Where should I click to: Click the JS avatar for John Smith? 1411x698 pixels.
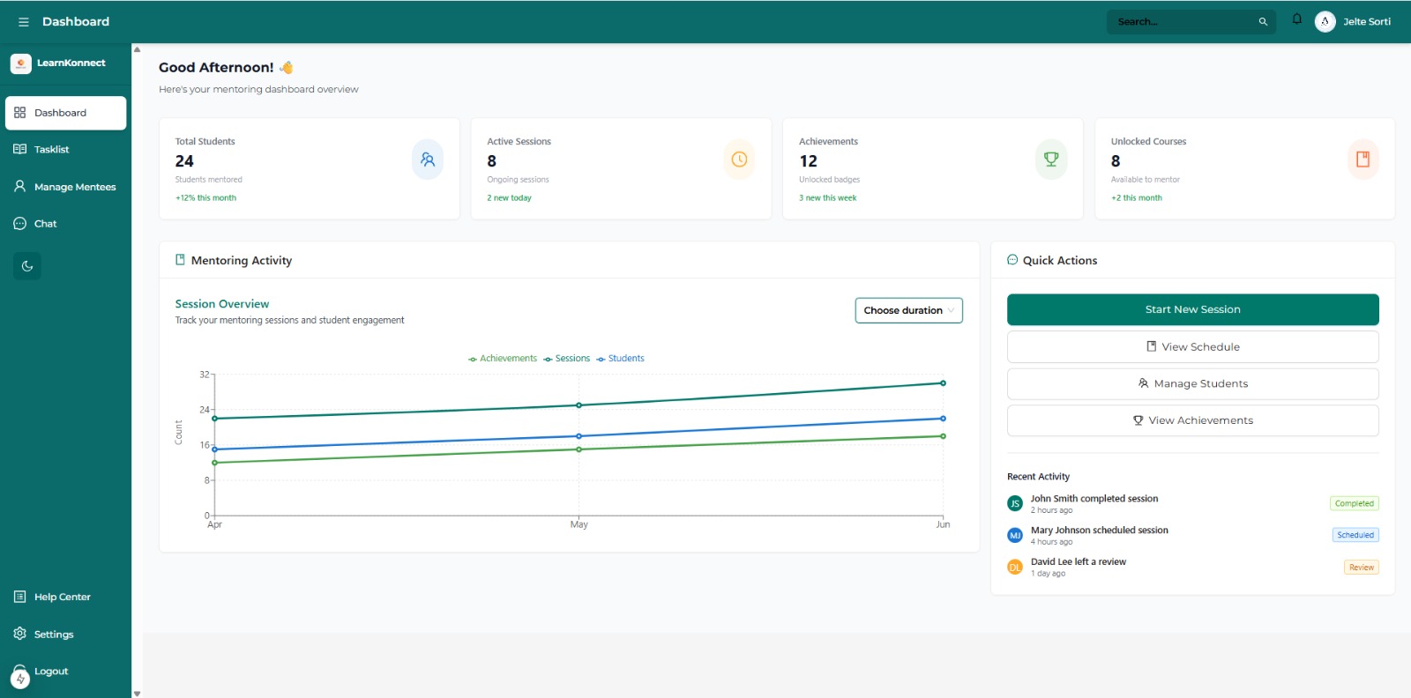tap(1015, 503)
